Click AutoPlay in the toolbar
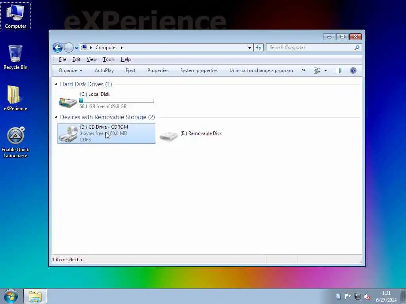The image size is (406, 304). (x=104, y=70)
